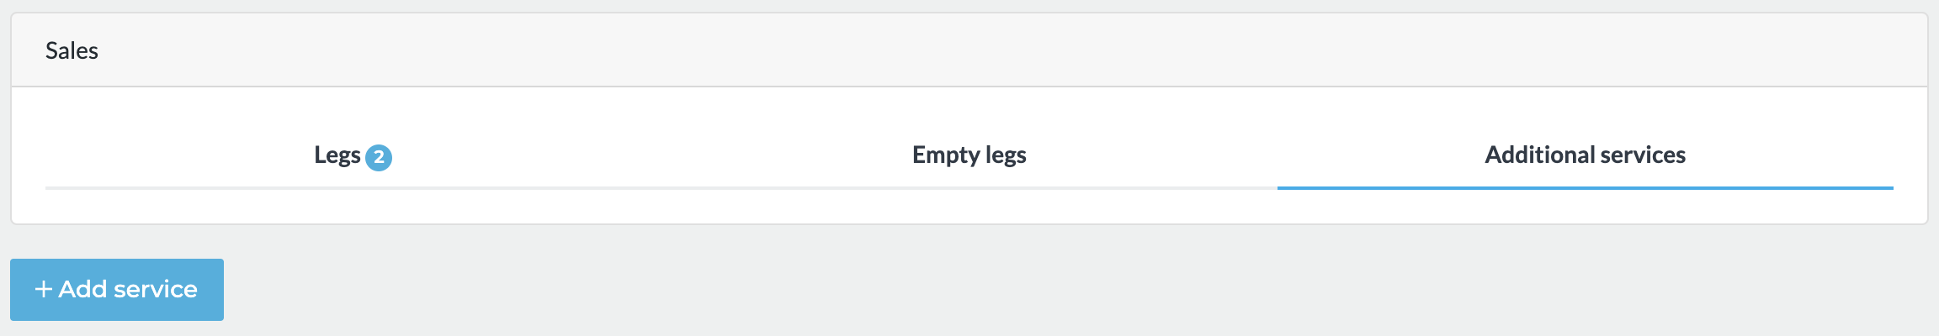The height and width of the screenshot is (336, 1939).
Task: Click the plus icon on Add service
Action: pyautogui.click(x=43, y=290)
